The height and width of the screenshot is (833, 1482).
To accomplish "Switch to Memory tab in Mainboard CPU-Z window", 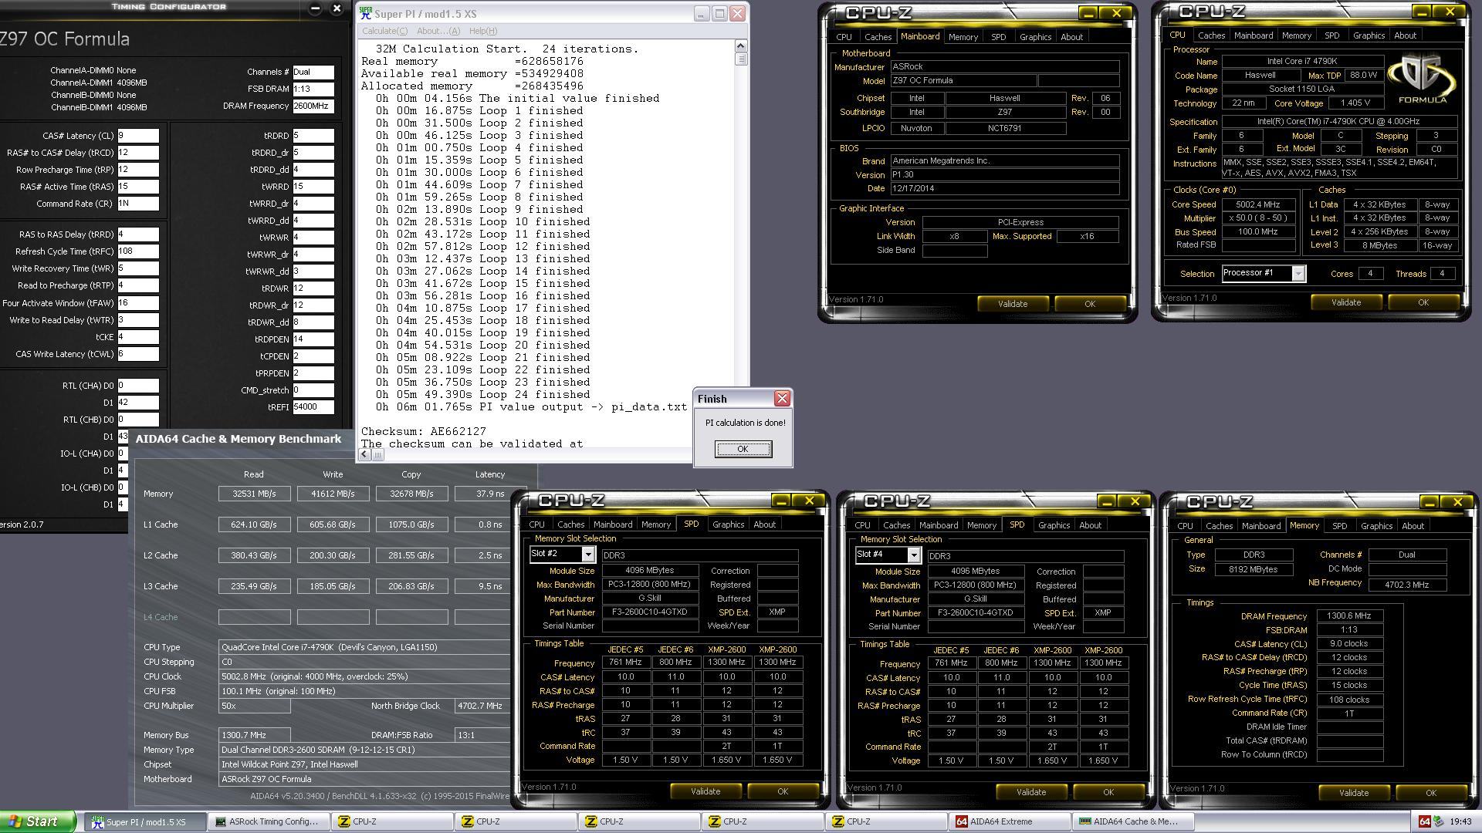I will click(x=963, y=37).
